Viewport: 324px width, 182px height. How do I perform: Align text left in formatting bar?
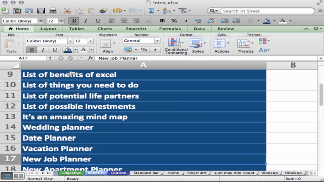(112, 21)
